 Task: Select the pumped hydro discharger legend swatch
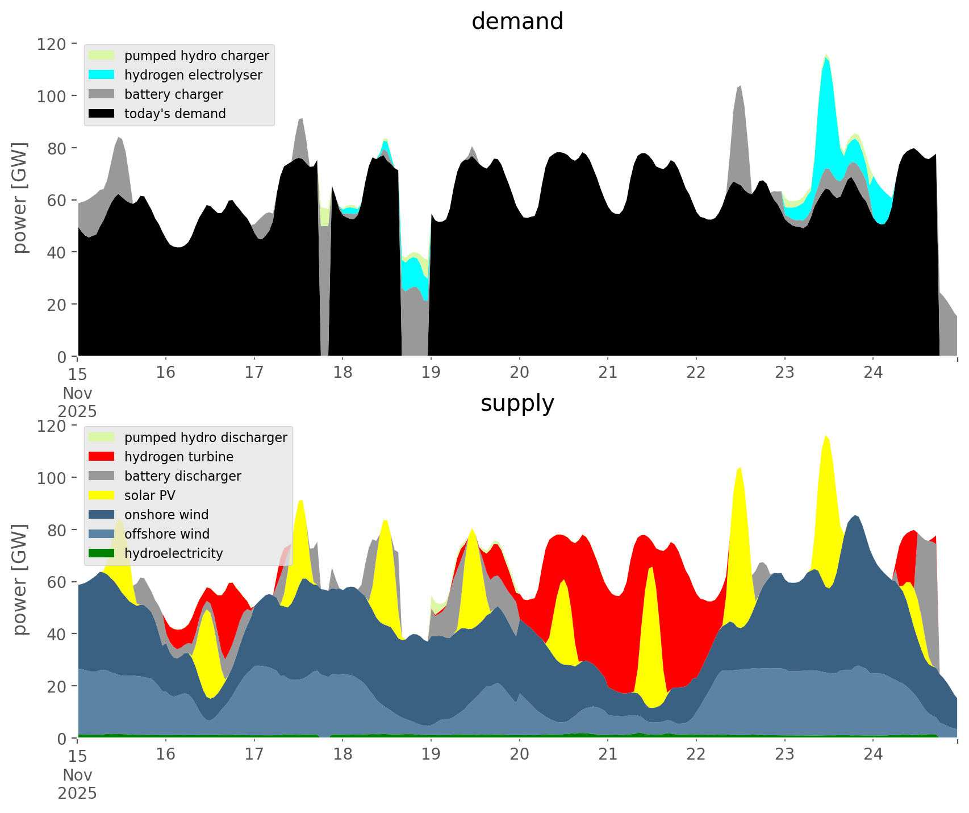click(102, 437)
